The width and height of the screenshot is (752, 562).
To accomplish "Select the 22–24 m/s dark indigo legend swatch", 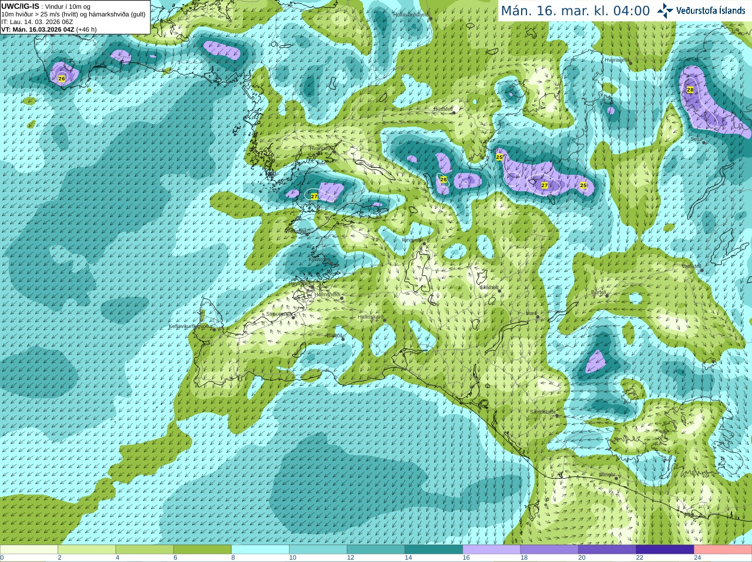I will click(665, 550).
